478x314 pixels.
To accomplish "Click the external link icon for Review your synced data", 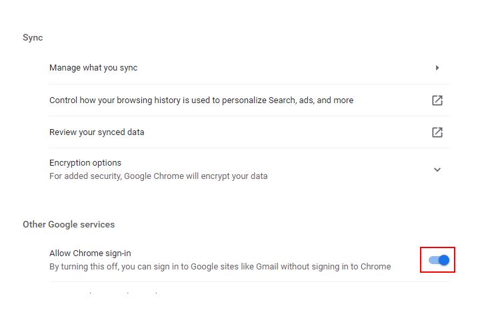I will click(437, 132).
